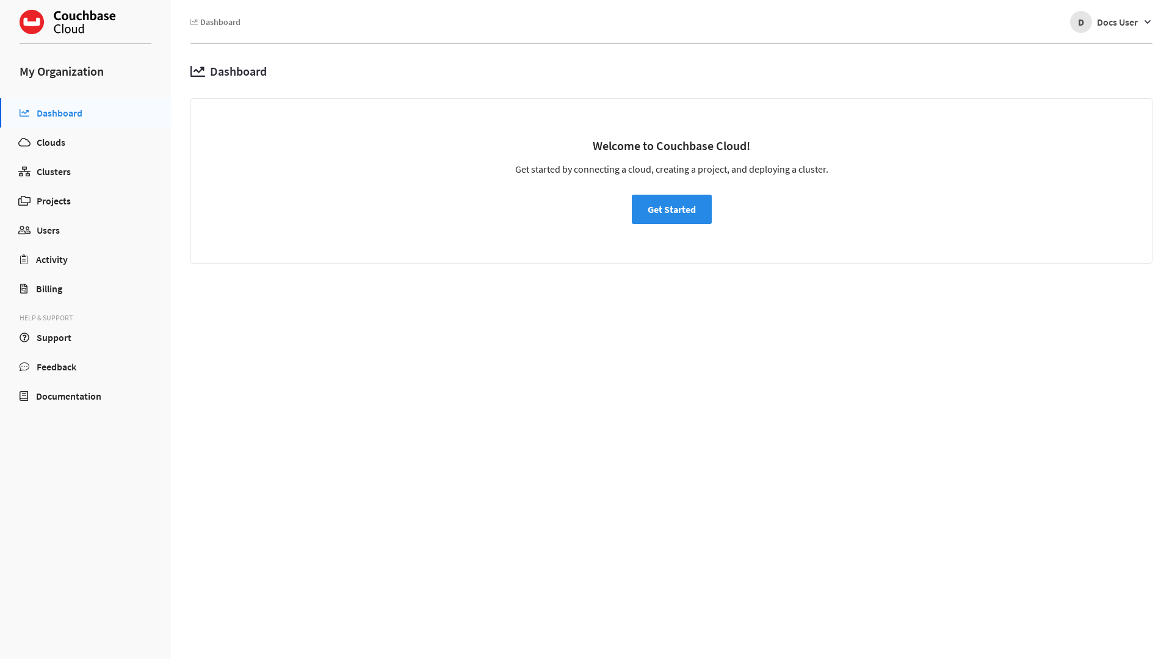
Task: Select Documentation in the sidebar
Action: coord(68,396)
